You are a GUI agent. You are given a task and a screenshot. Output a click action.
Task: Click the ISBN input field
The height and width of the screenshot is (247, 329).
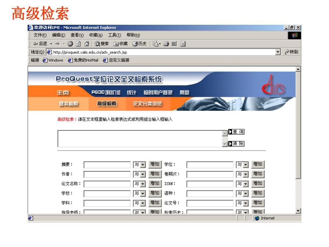(210, 184)
